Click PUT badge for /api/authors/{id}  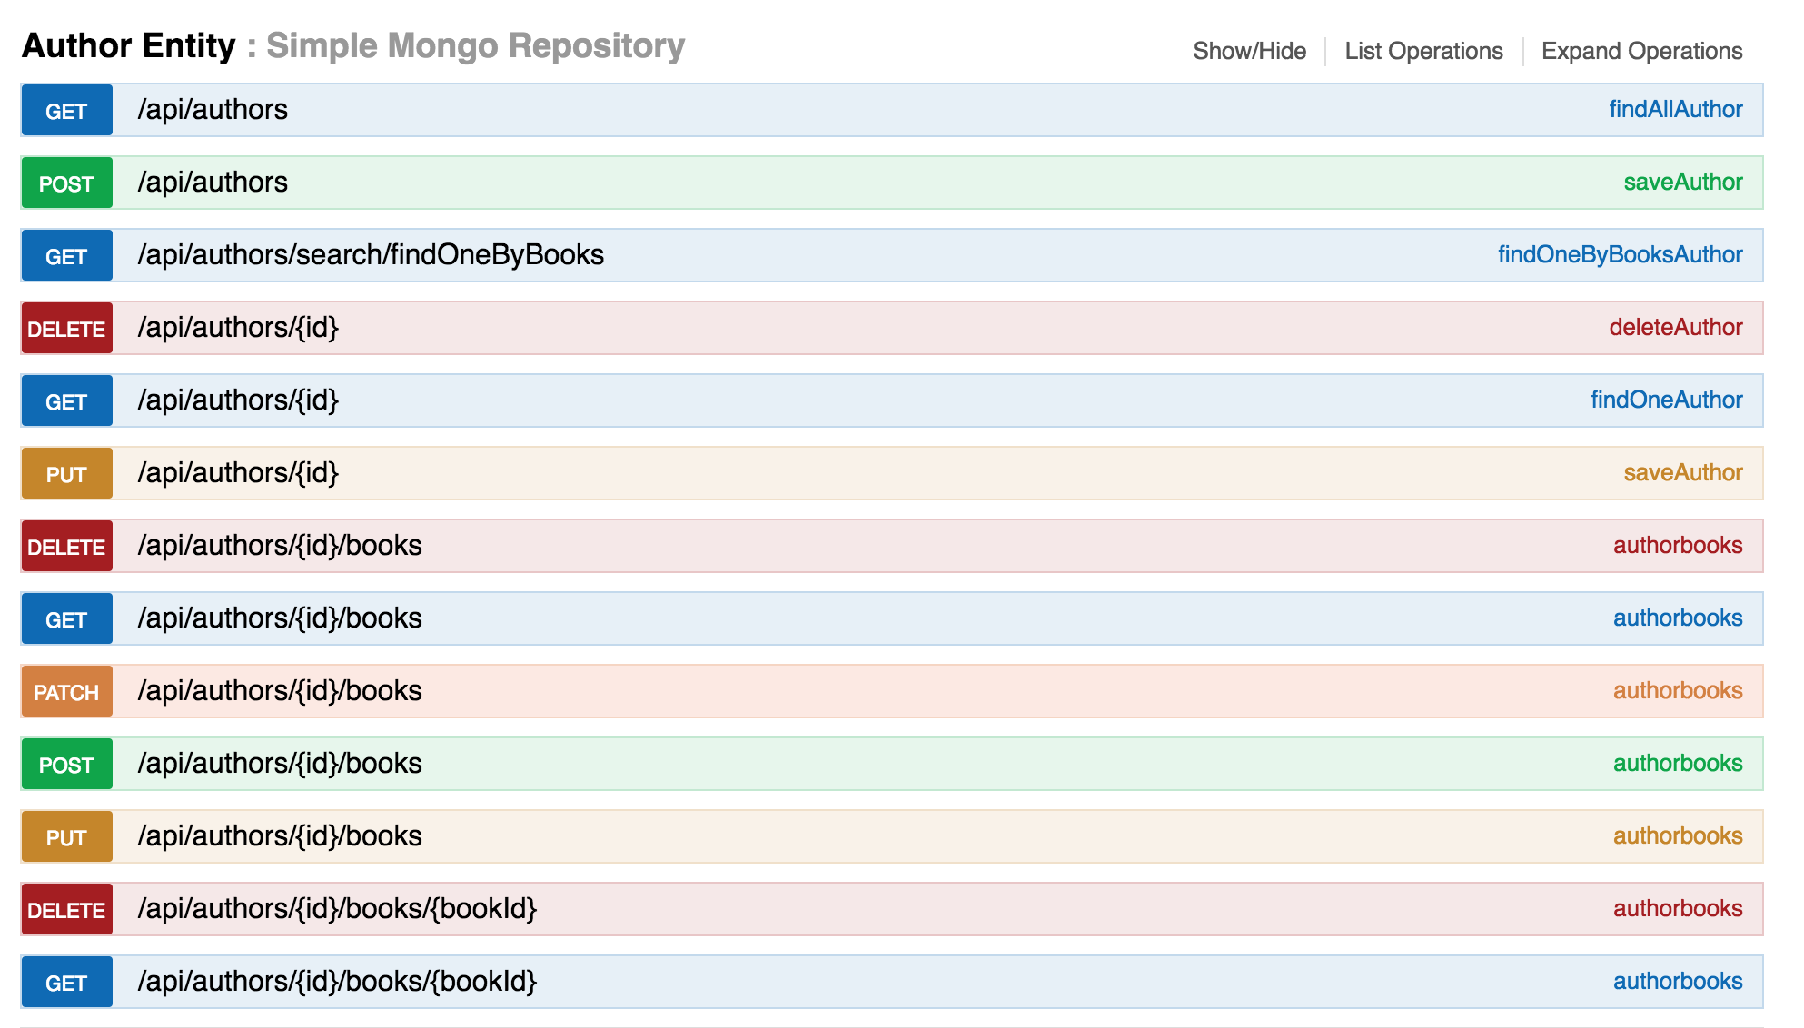(67, 473)
